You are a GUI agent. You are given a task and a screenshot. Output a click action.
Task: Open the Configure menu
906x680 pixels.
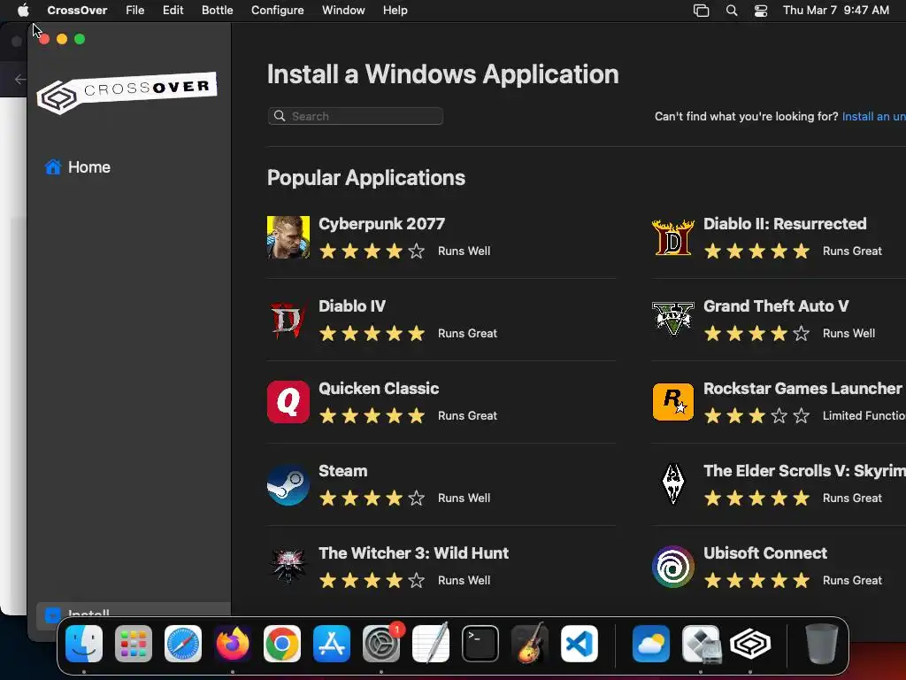[277, 11]
